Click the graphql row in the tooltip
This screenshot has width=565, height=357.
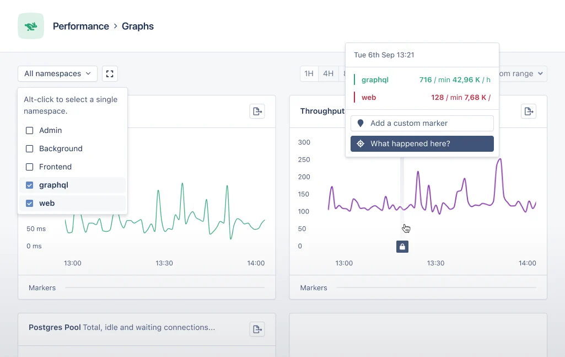[422, 79]
